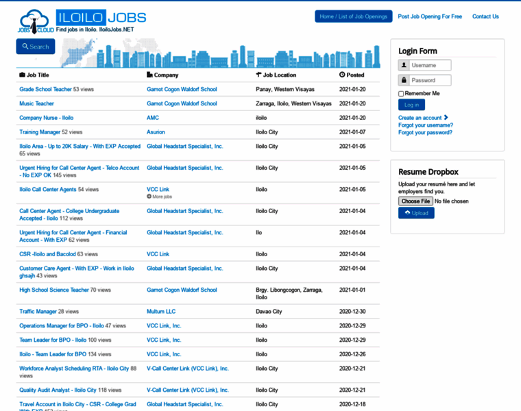Select Brgy. Libongcogon, Zarraga location text
The image size is (521, 411).
pyautogui.click(x=289, y=293)
